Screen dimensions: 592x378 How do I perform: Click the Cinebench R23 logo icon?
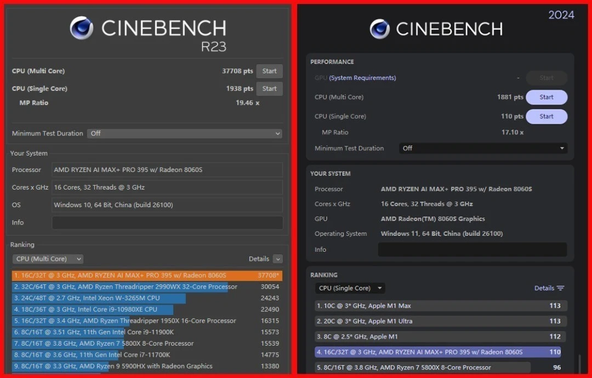click(81, 28)
